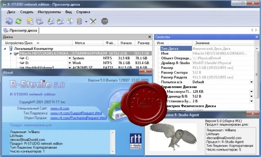Open the Установка Бу... 2 B dropdown
Viewport: 261px width, 157px height.
[251, 101]
